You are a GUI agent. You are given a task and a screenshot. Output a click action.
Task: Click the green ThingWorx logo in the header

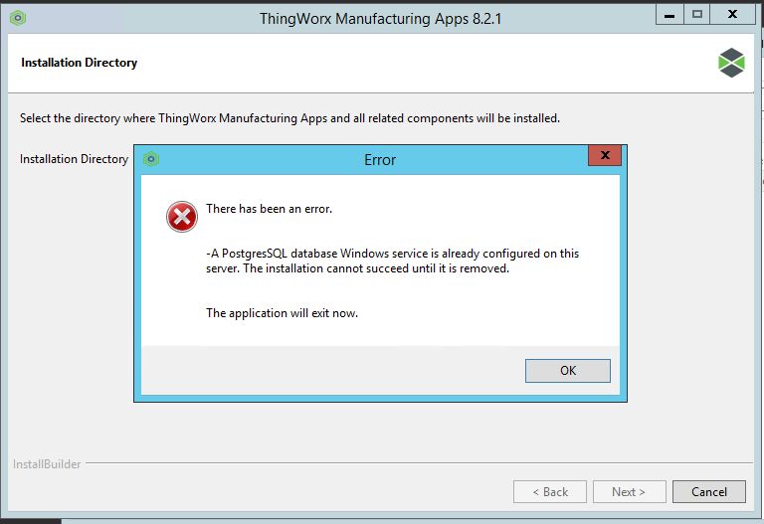731,63
